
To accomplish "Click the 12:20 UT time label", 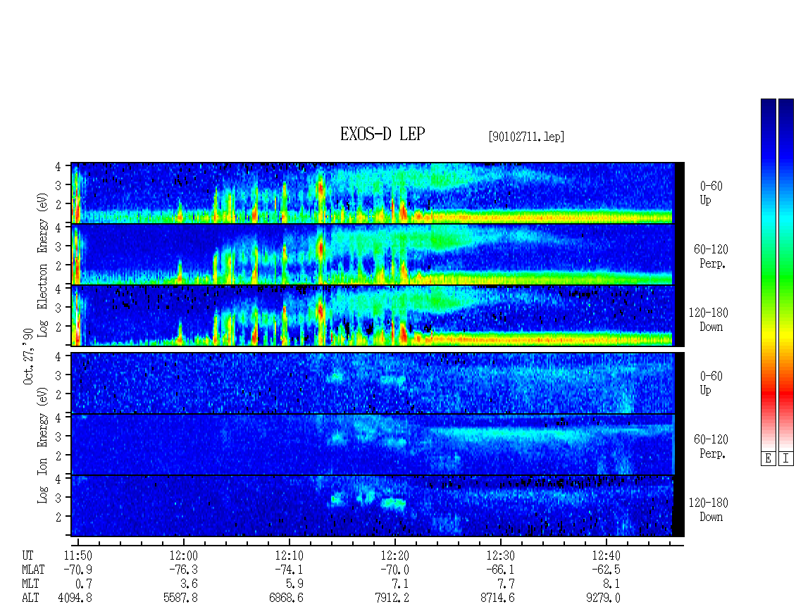I will pyautogui.click(x=394, y=555).
